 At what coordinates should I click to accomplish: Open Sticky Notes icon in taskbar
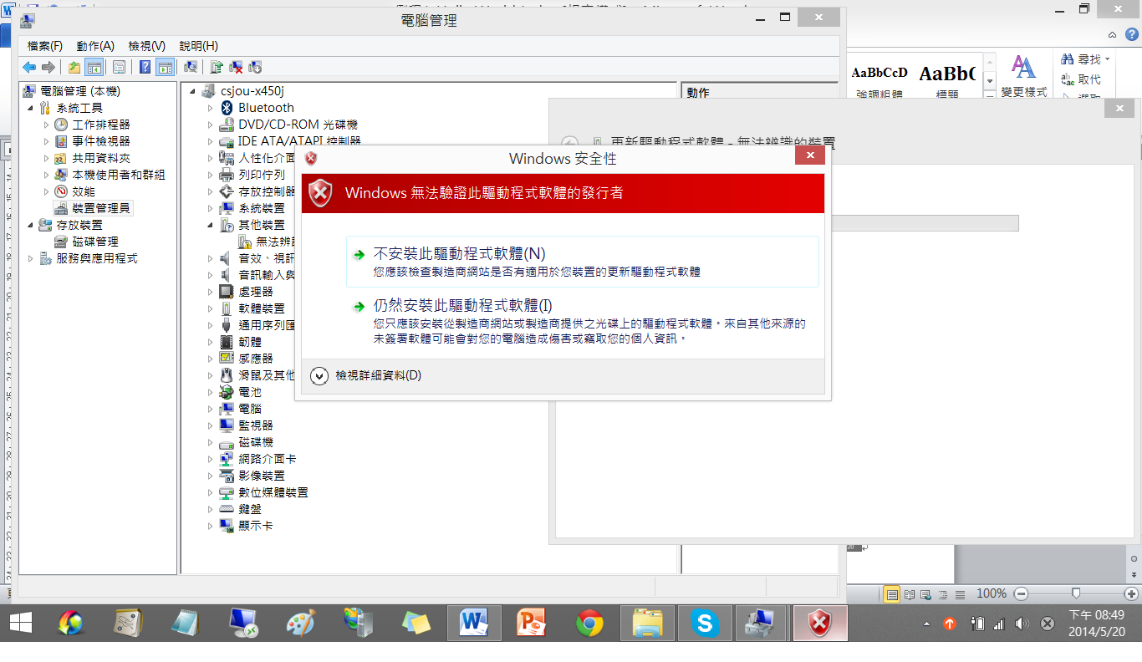point(416,624)
